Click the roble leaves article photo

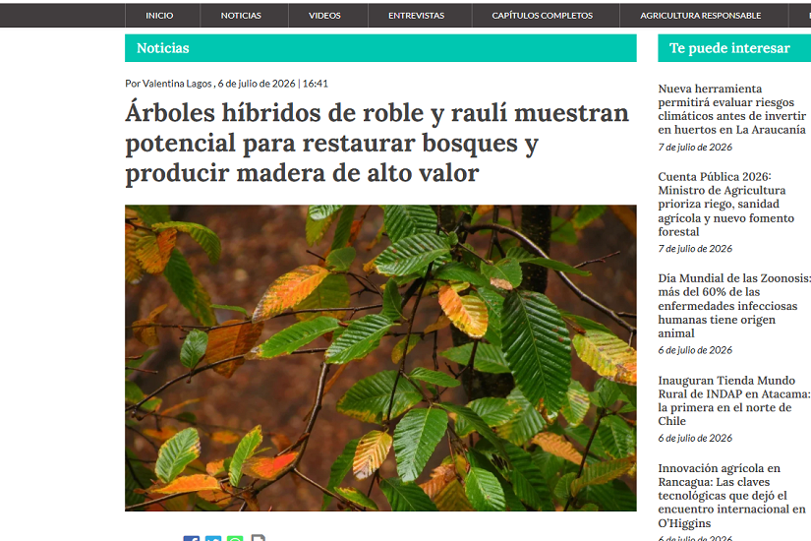click(380, 358)
